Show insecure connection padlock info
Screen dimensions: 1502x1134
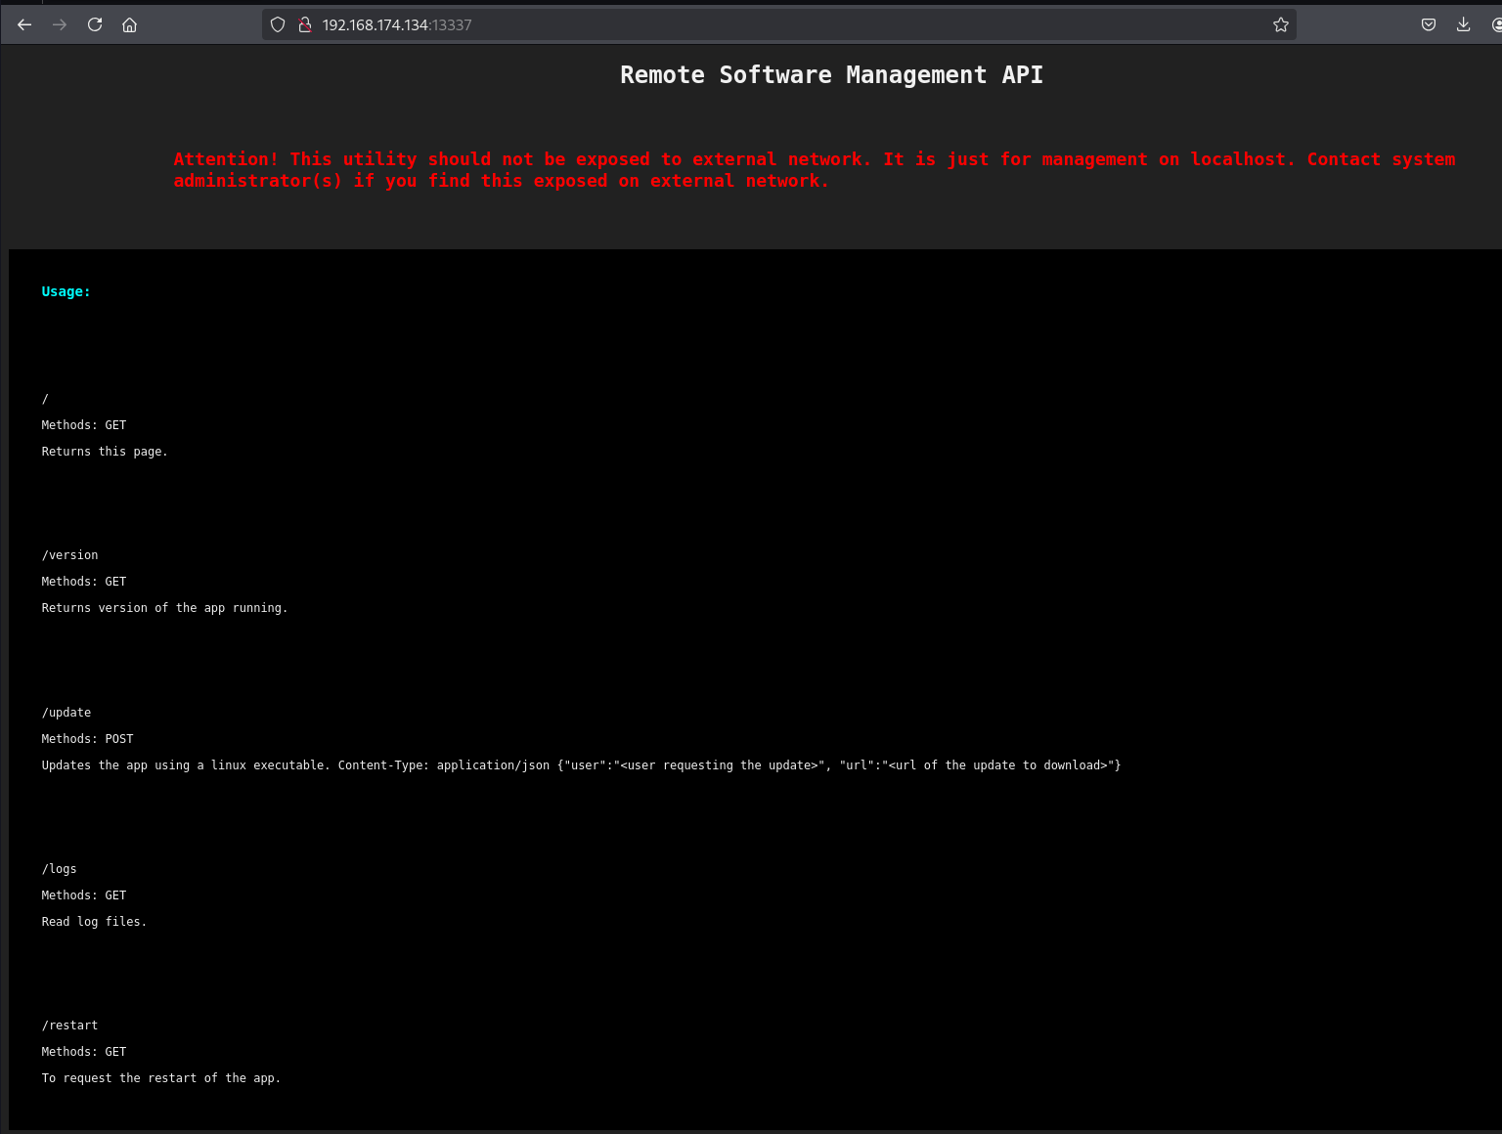[x=304, y=24]
